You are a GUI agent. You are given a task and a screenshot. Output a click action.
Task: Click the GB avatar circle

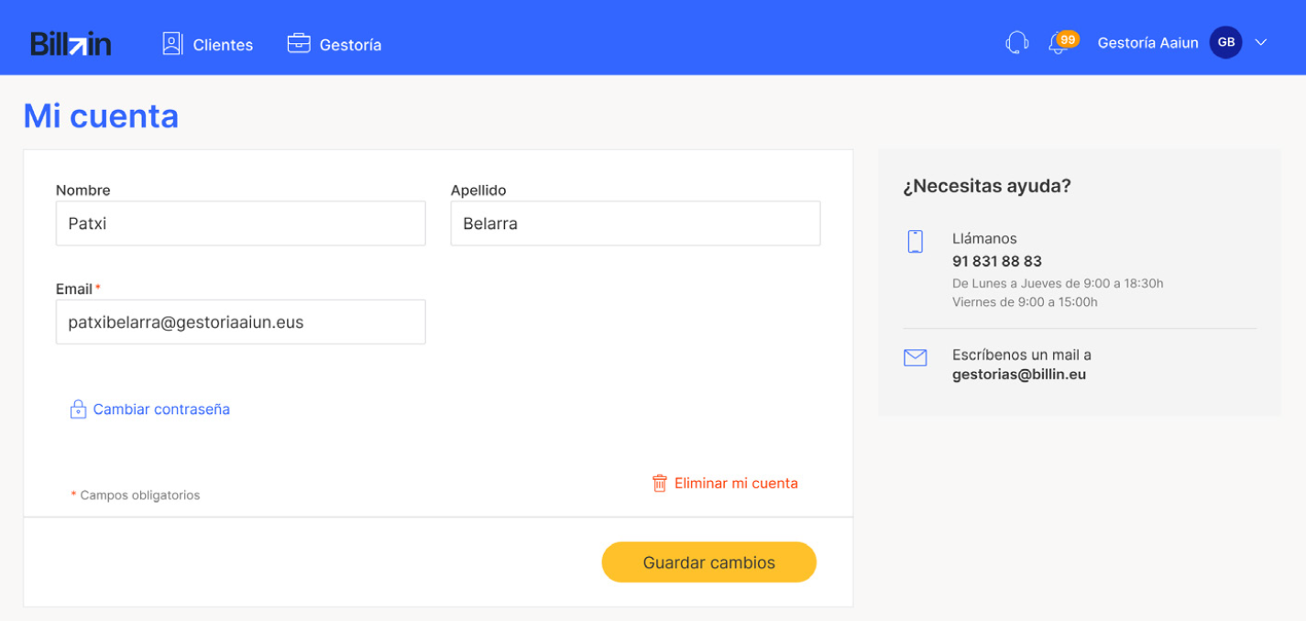pos(1225,42)
